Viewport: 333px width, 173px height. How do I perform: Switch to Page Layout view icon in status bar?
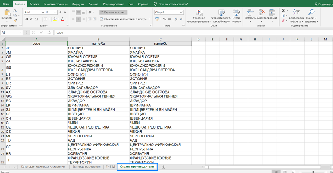tap(285, 172)
